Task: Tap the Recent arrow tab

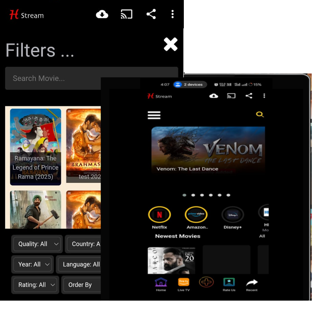Action: (x=252, y=285)
